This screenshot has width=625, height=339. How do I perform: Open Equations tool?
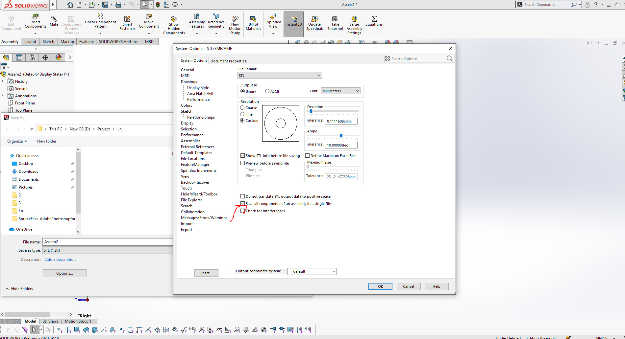374,21
